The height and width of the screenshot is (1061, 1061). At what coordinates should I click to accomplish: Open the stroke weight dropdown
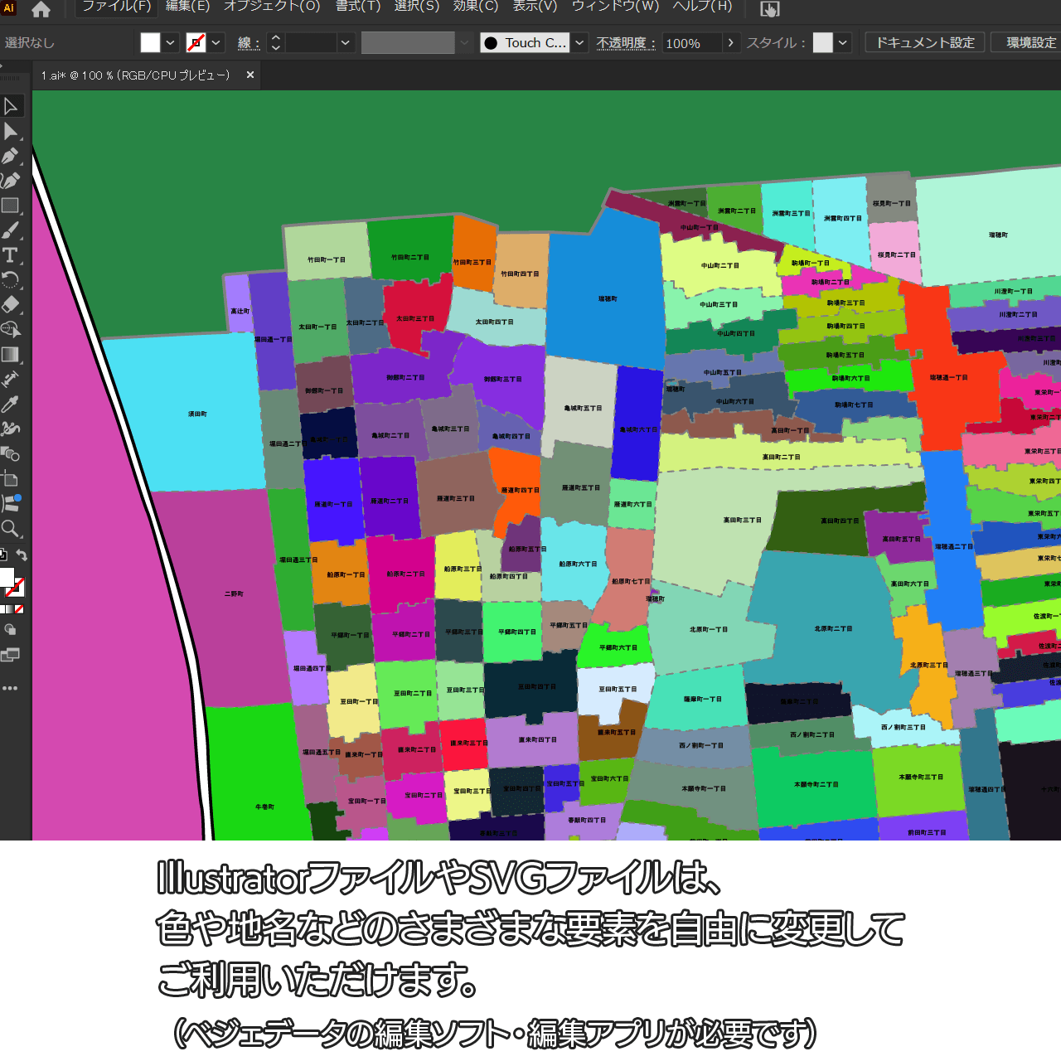345,43
